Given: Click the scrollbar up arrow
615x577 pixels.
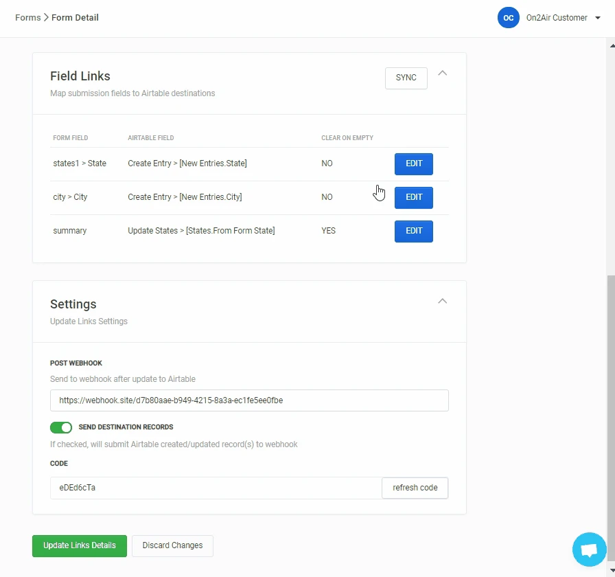Looking at the screenshot, I should pos(610,44).
